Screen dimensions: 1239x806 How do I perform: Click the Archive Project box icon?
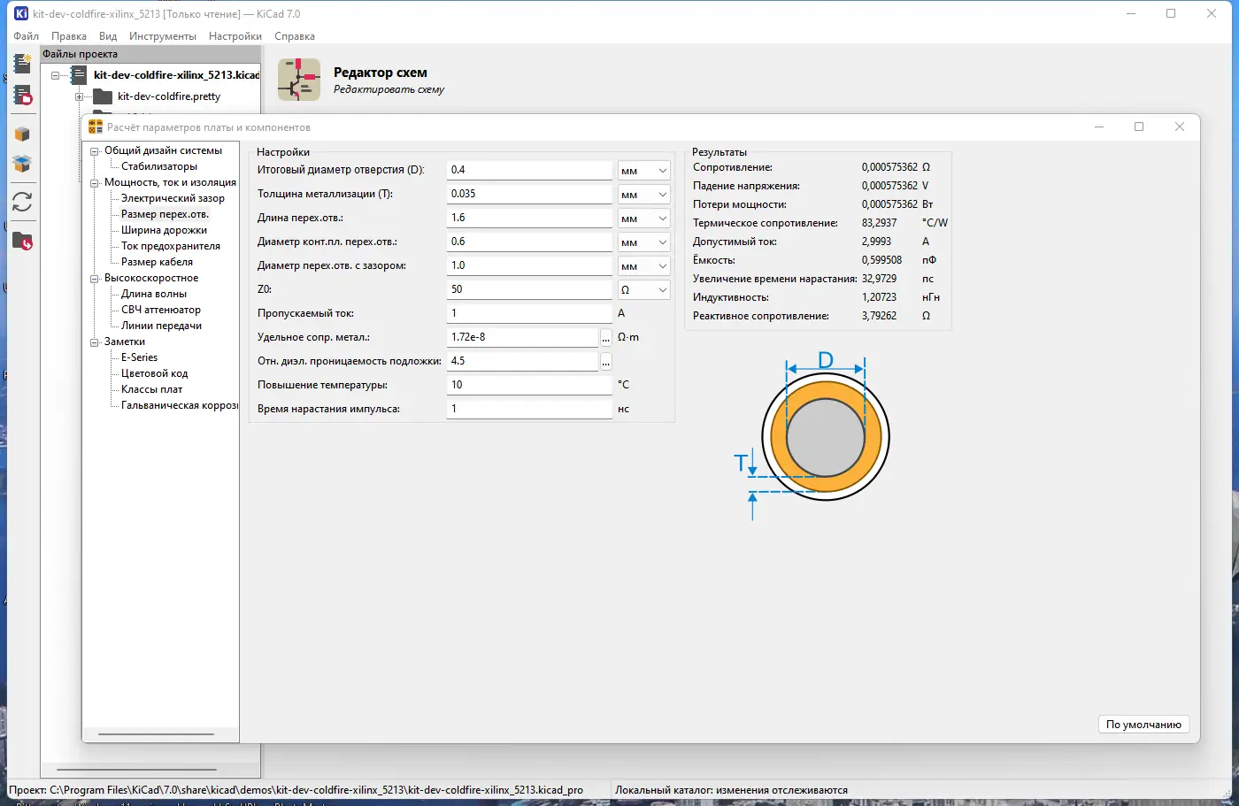[22, 134]
